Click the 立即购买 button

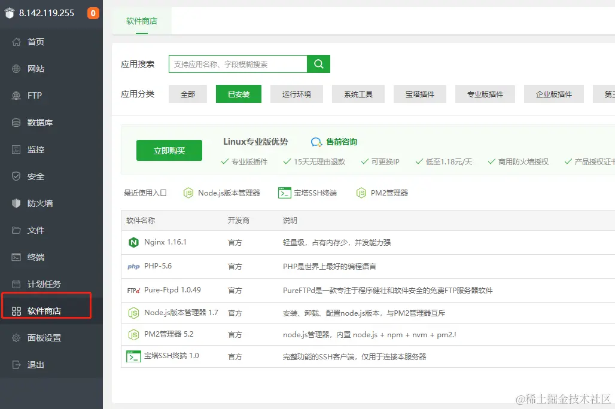coord(169,151)
